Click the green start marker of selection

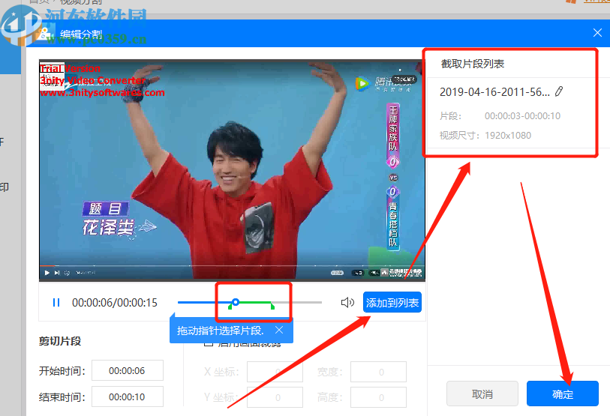[230, 307]
